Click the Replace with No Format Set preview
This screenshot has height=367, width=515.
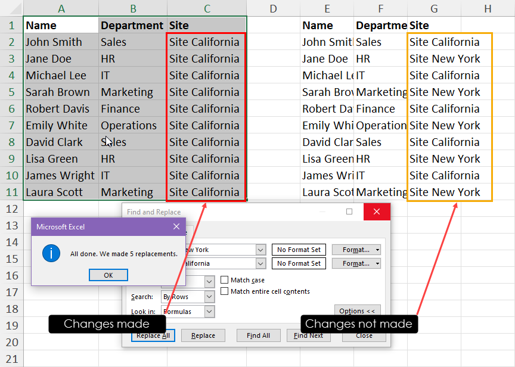[x=299, y=263]
